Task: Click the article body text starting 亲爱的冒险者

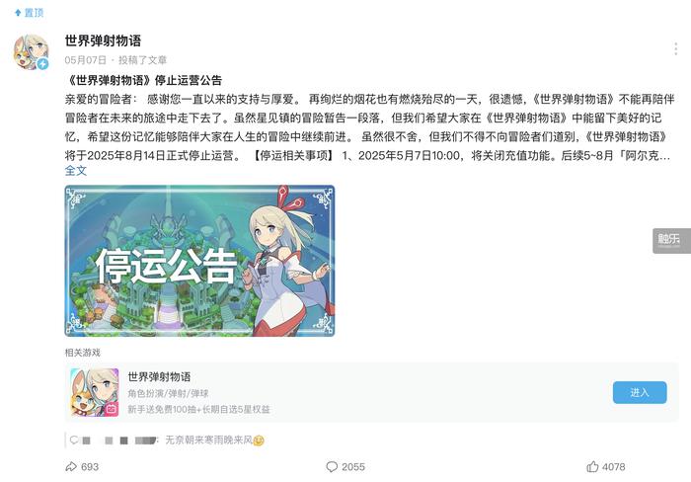Action: coord(369,127)
